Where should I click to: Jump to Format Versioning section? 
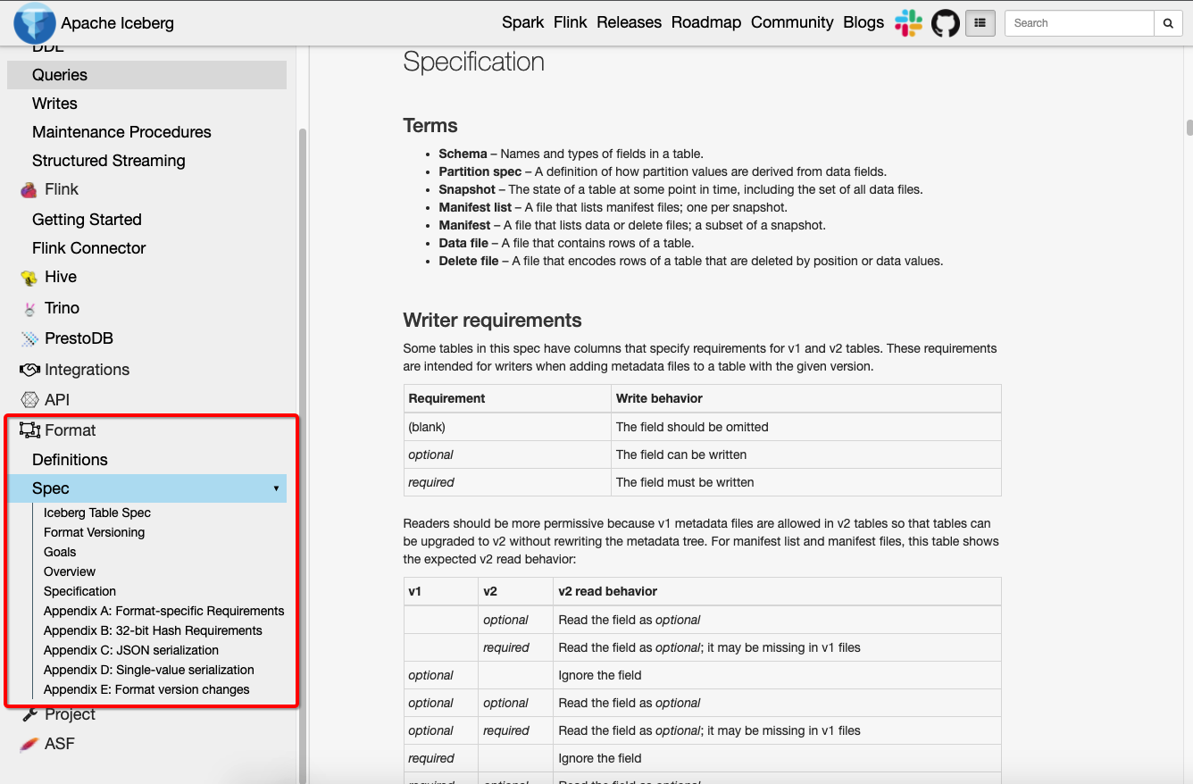click(94, 532)
